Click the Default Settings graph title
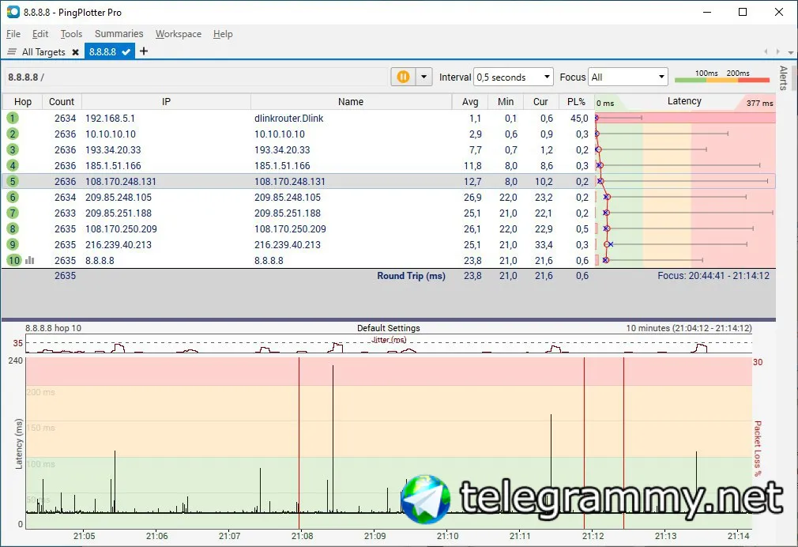Screen dimensions: 798x547 pyautogui.click(x=388, y=328)
